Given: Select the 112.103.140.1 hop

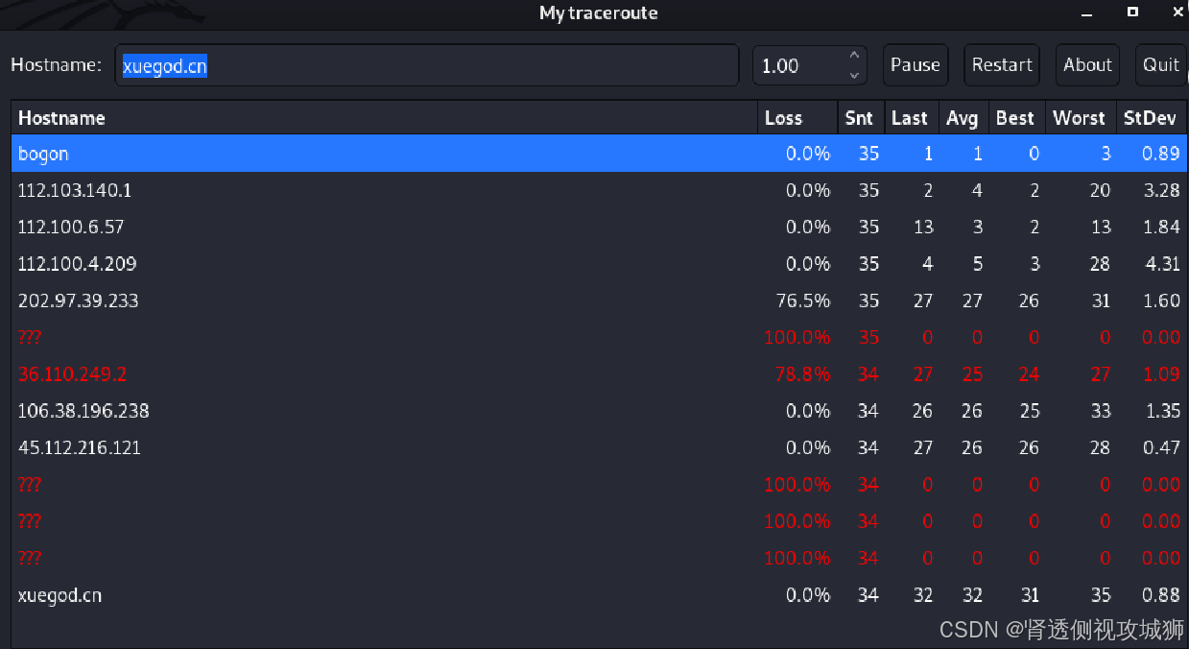Looking at the screenshot, I should (599, 190).
